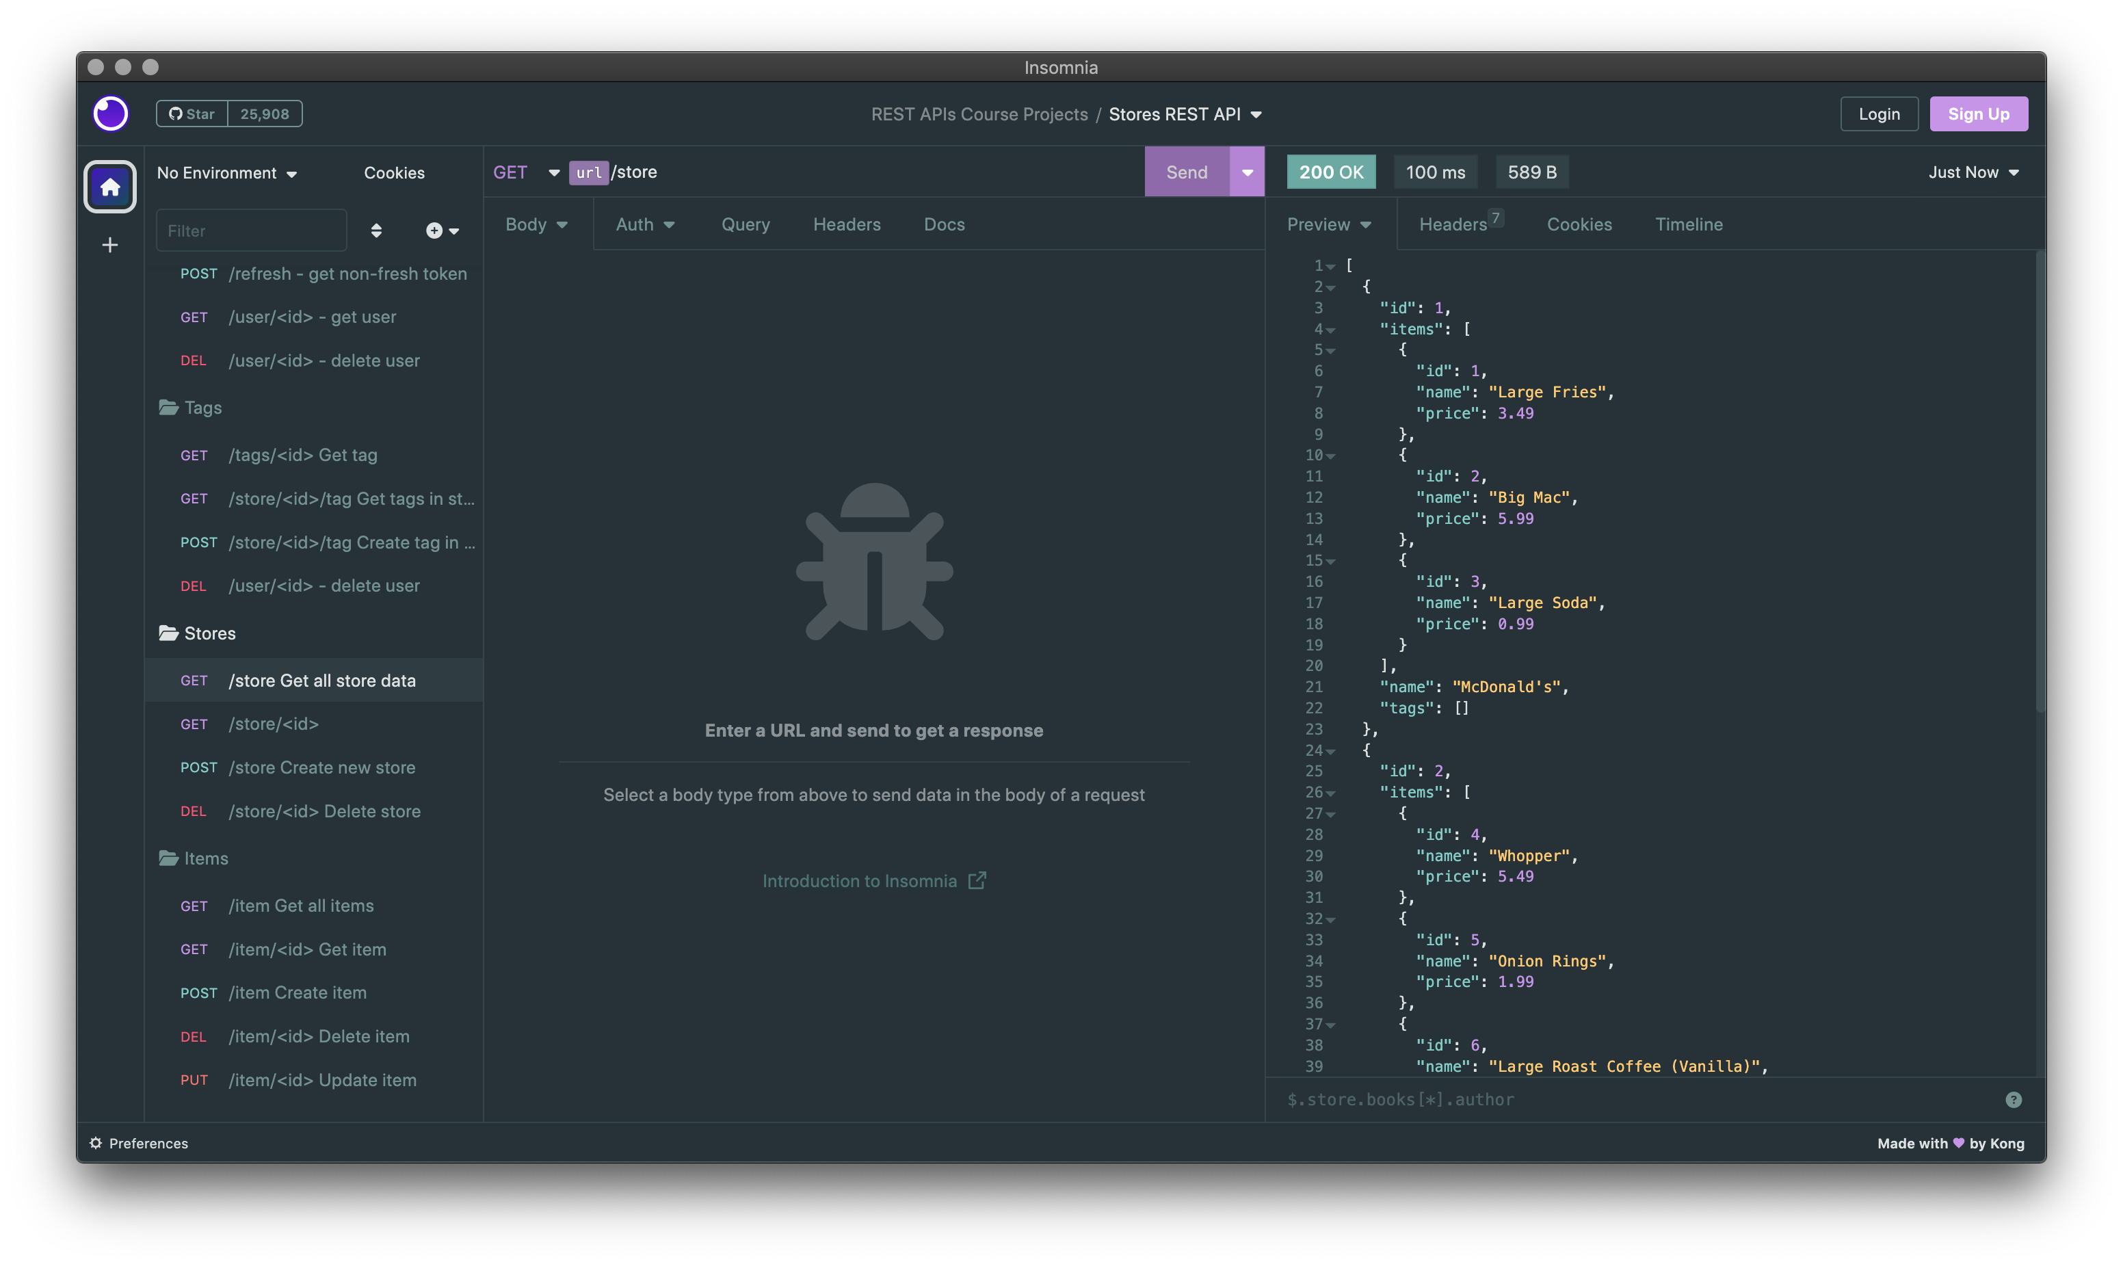
Task: Switch to the Query tab
Action: [x=745, y=224]
